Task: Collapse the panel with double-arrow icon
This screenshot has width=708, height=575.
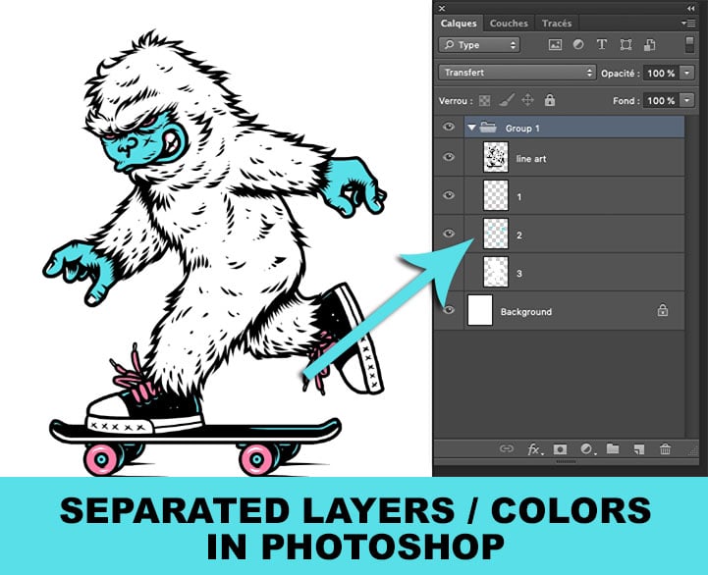Action: [691, 8]
